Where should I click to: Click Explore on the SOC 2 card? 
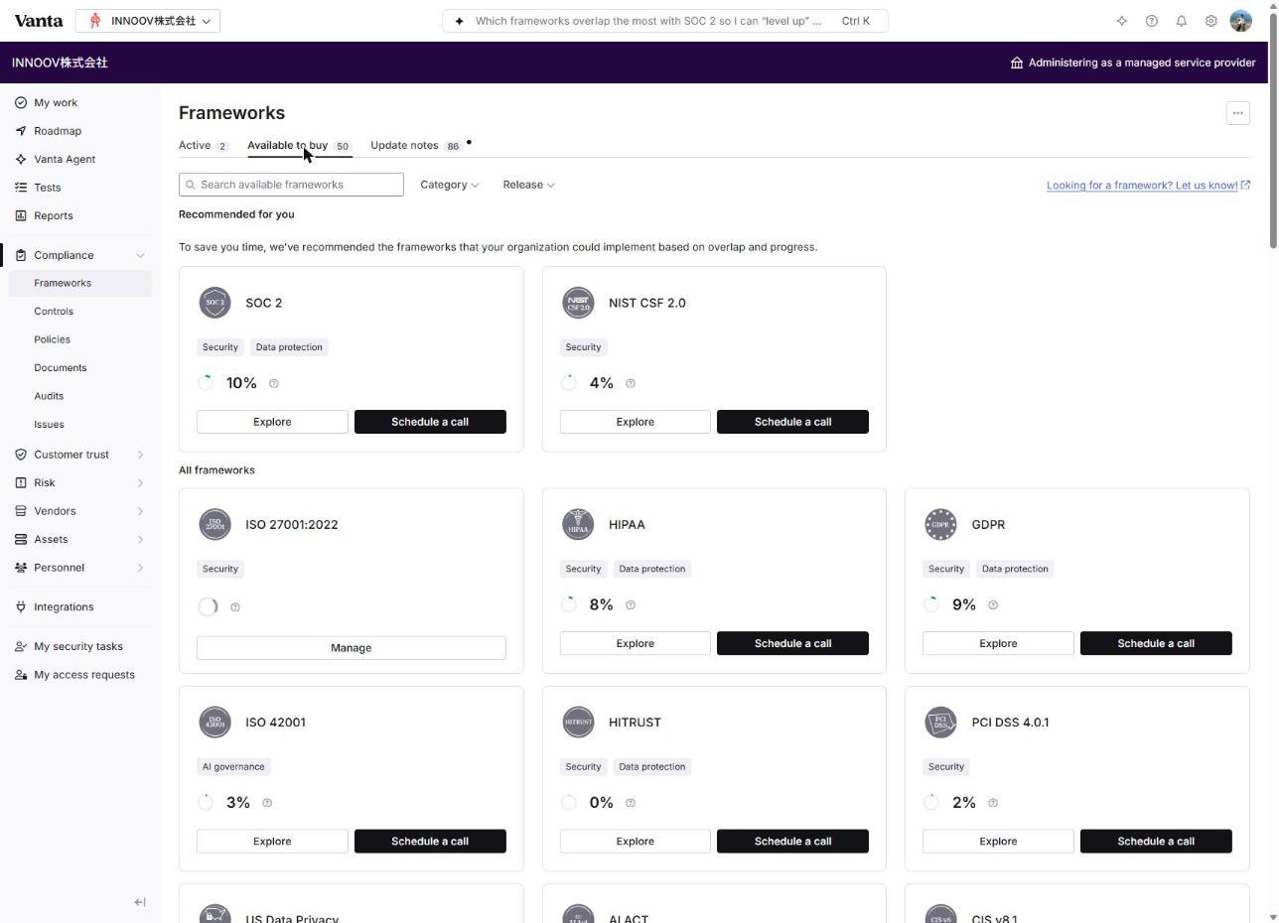click(272, 422)
